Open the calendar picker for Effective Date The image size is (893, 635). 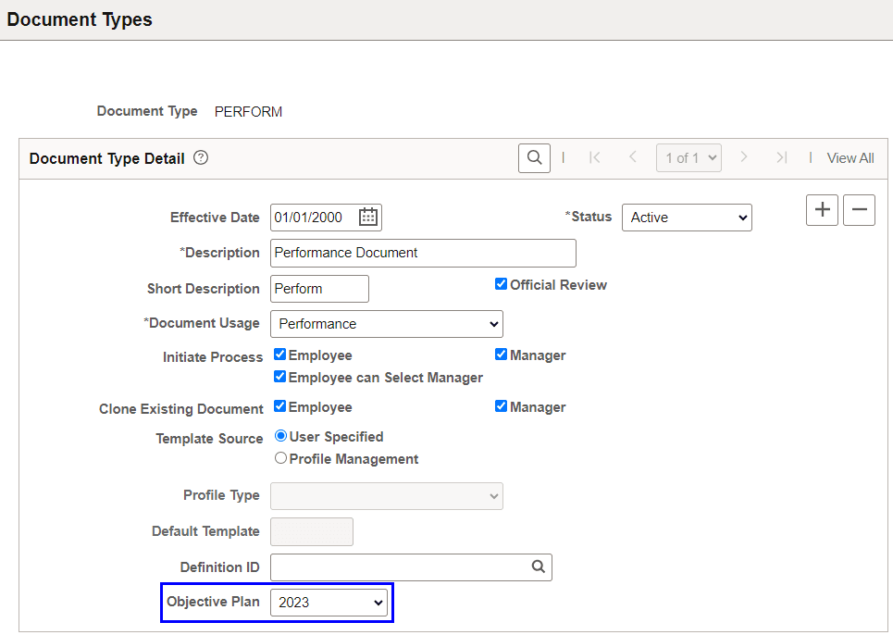[x=366, y=217]
